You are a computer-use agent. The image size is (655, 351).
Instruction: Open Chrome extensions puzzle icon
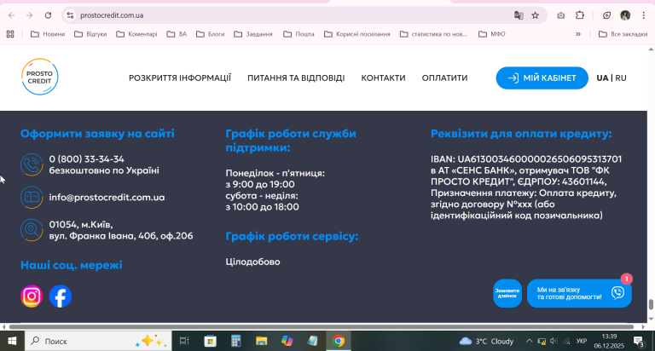tap(580, 15)
